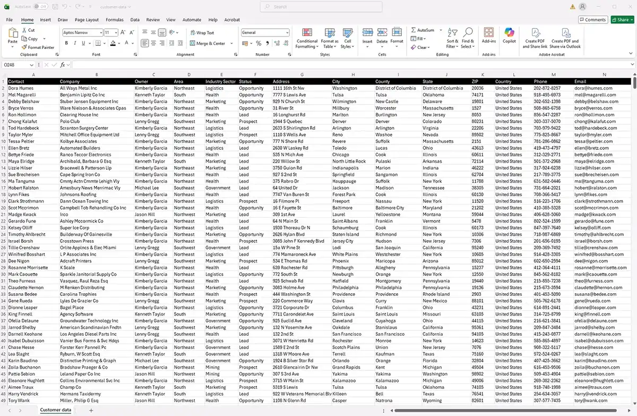Open Conditional Formatting menu
637x416 pixels.
point(307,38)
